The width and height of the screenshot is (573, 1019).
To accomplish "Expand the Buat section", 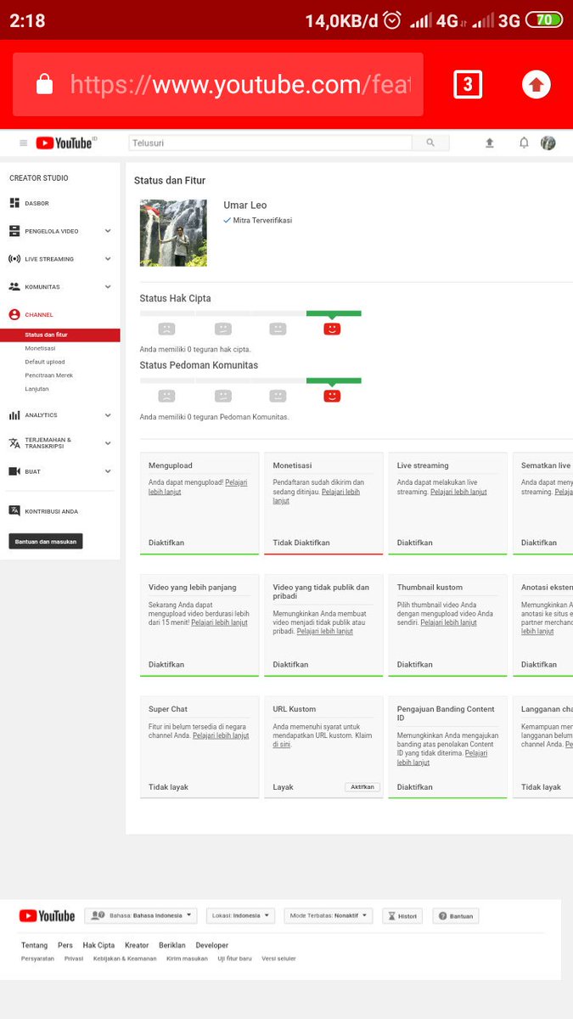I will tap(108, 471).
